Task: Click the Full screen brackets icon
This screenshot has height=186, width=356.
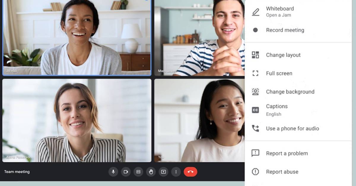Action: point(255,73)
